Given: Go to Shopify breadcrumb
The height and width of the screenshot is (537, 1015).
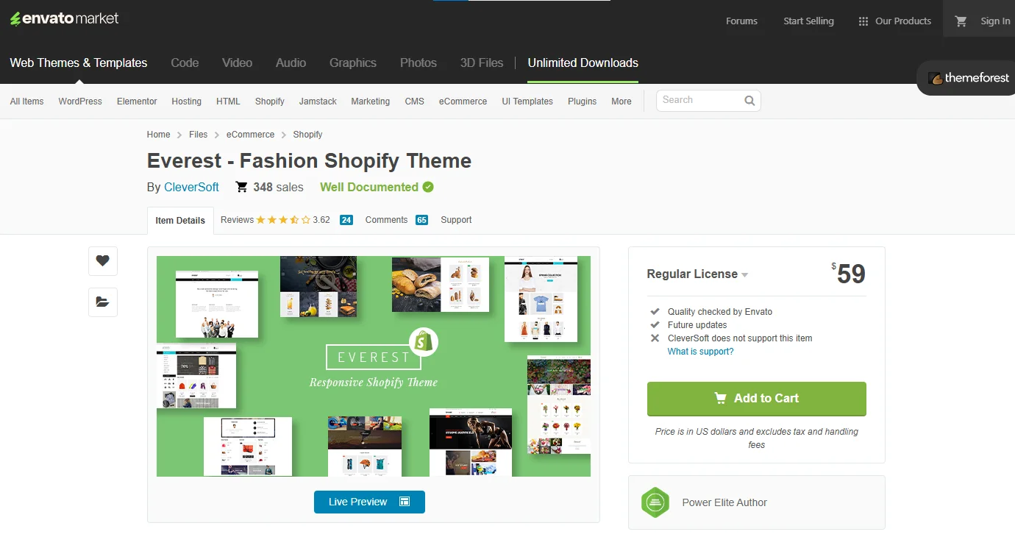Looking at the screenshot, I should (307, 135).
